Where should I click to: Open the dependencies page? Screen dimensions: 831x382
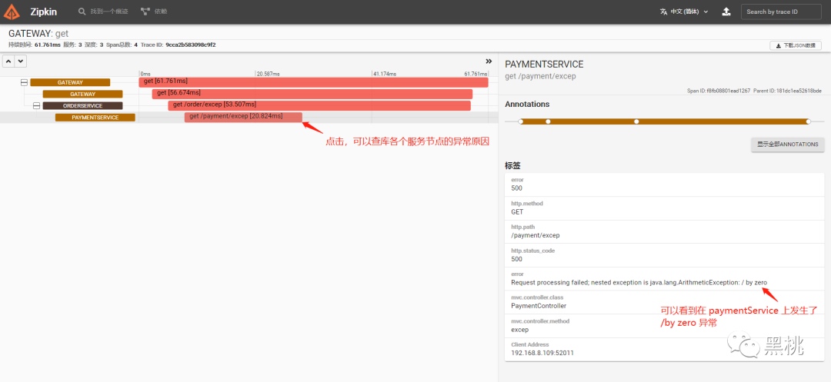coord(154,11)
